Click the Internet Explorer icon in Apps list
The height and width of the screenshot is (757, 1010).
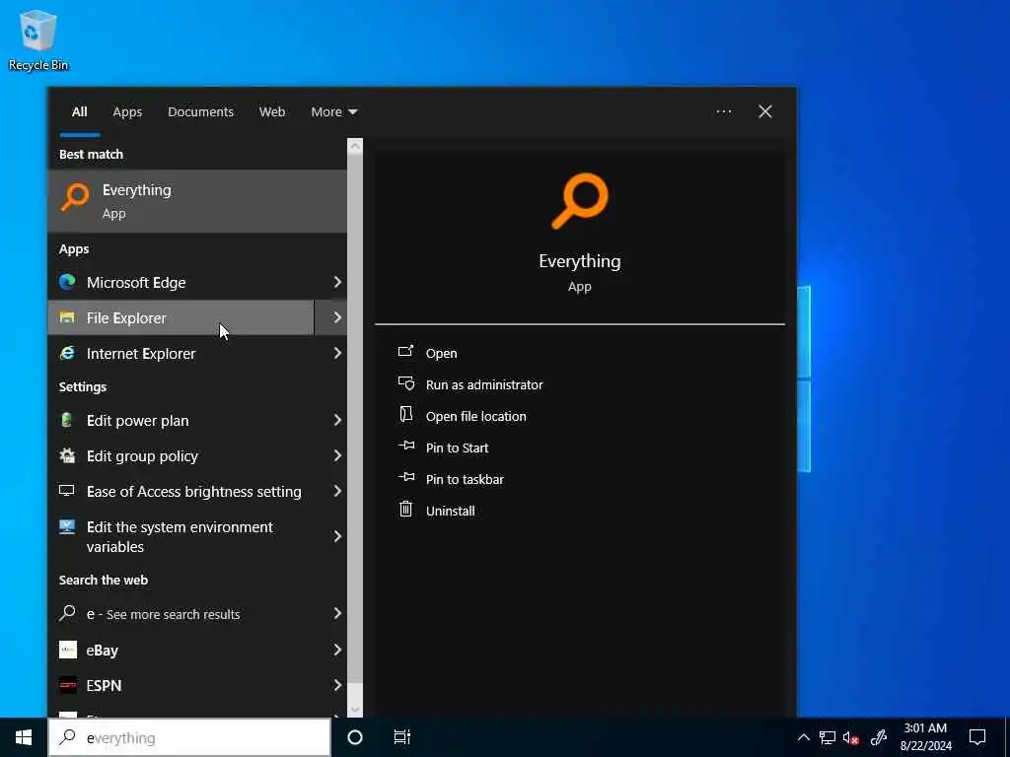pyautogui.click(x=67, y=353)
